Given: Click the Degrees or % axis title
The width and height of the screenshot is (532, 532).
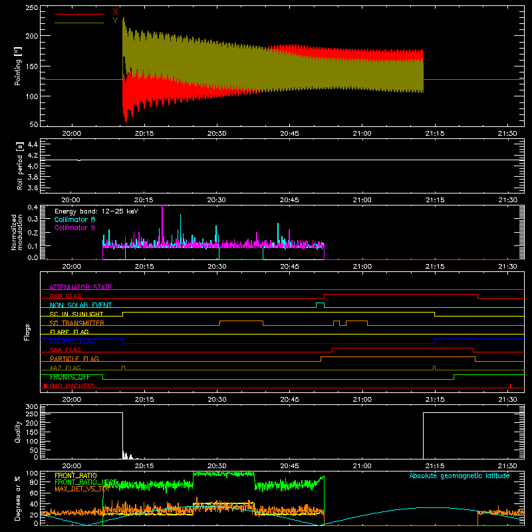Looking at the screenshot, I should click(18, 498).
